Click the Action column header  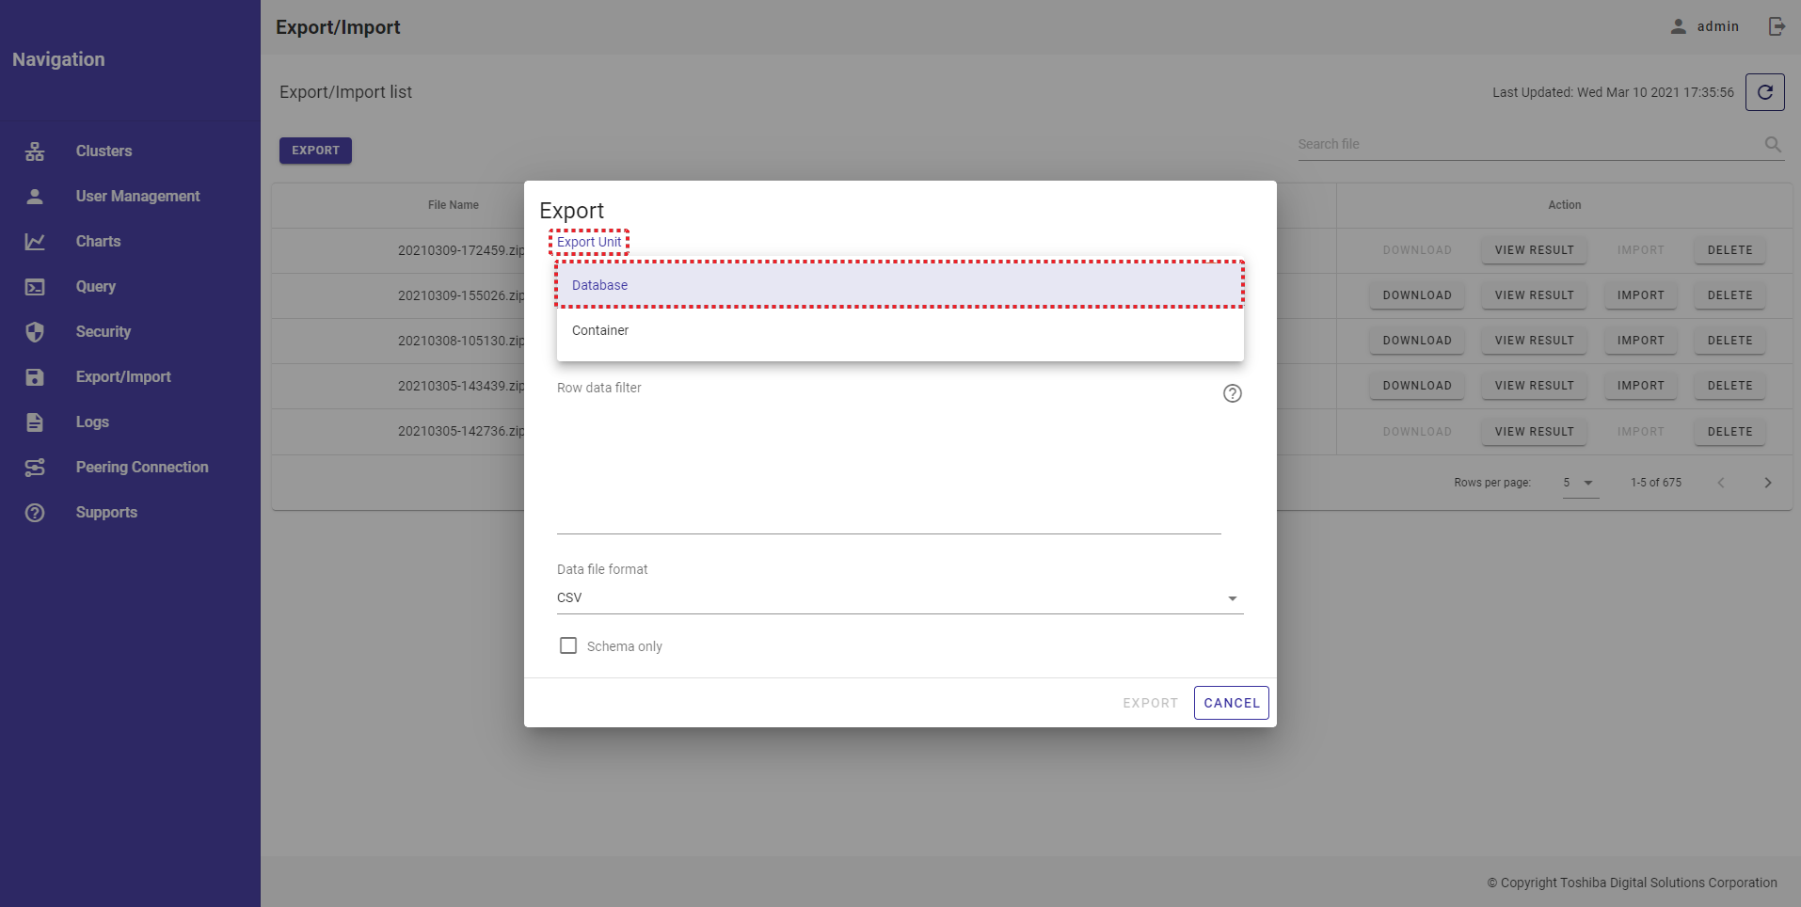[1565, 205]
